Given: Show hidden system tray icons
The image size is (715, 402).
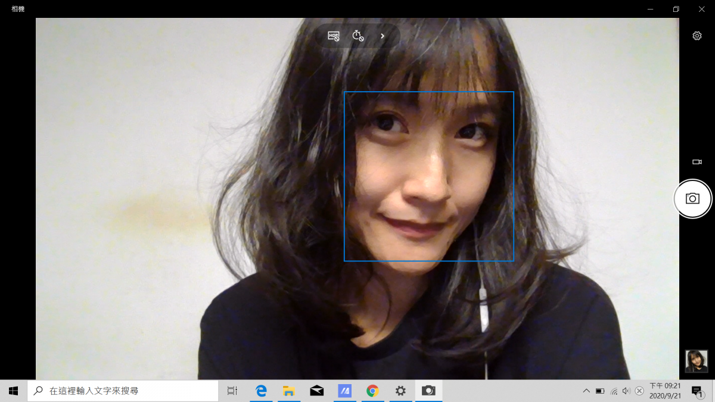Looking at the screenshot, I should pyautogui.click(x=586, y=391).
